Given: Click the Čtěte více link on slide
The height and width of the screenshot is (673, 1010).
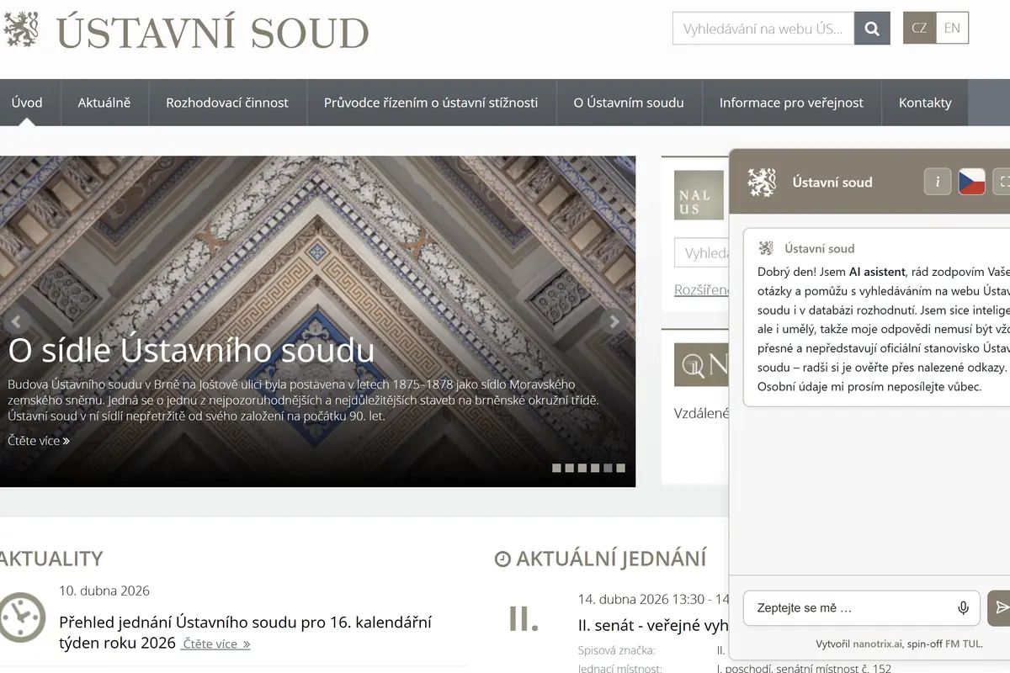Looking at the screenshot, I should (39, 440).
